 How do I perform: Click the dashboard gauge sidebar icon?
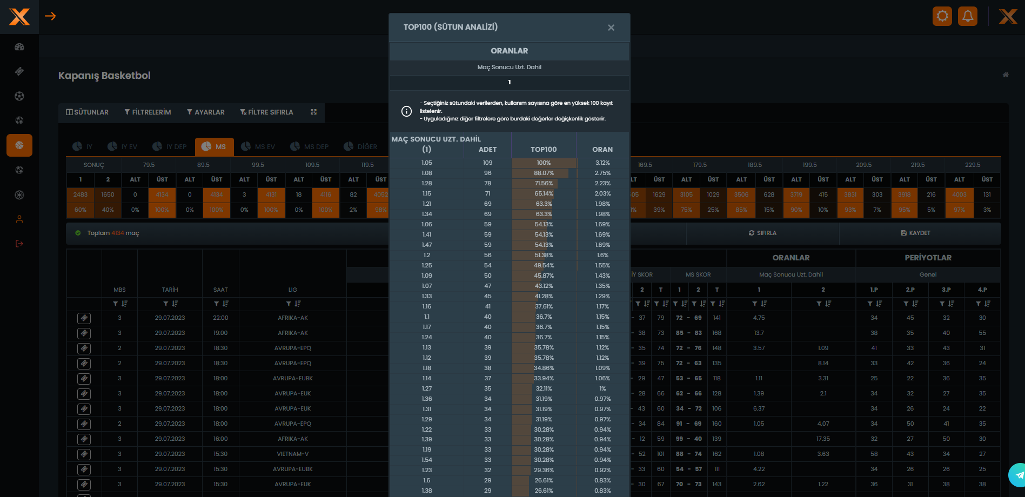19,47
